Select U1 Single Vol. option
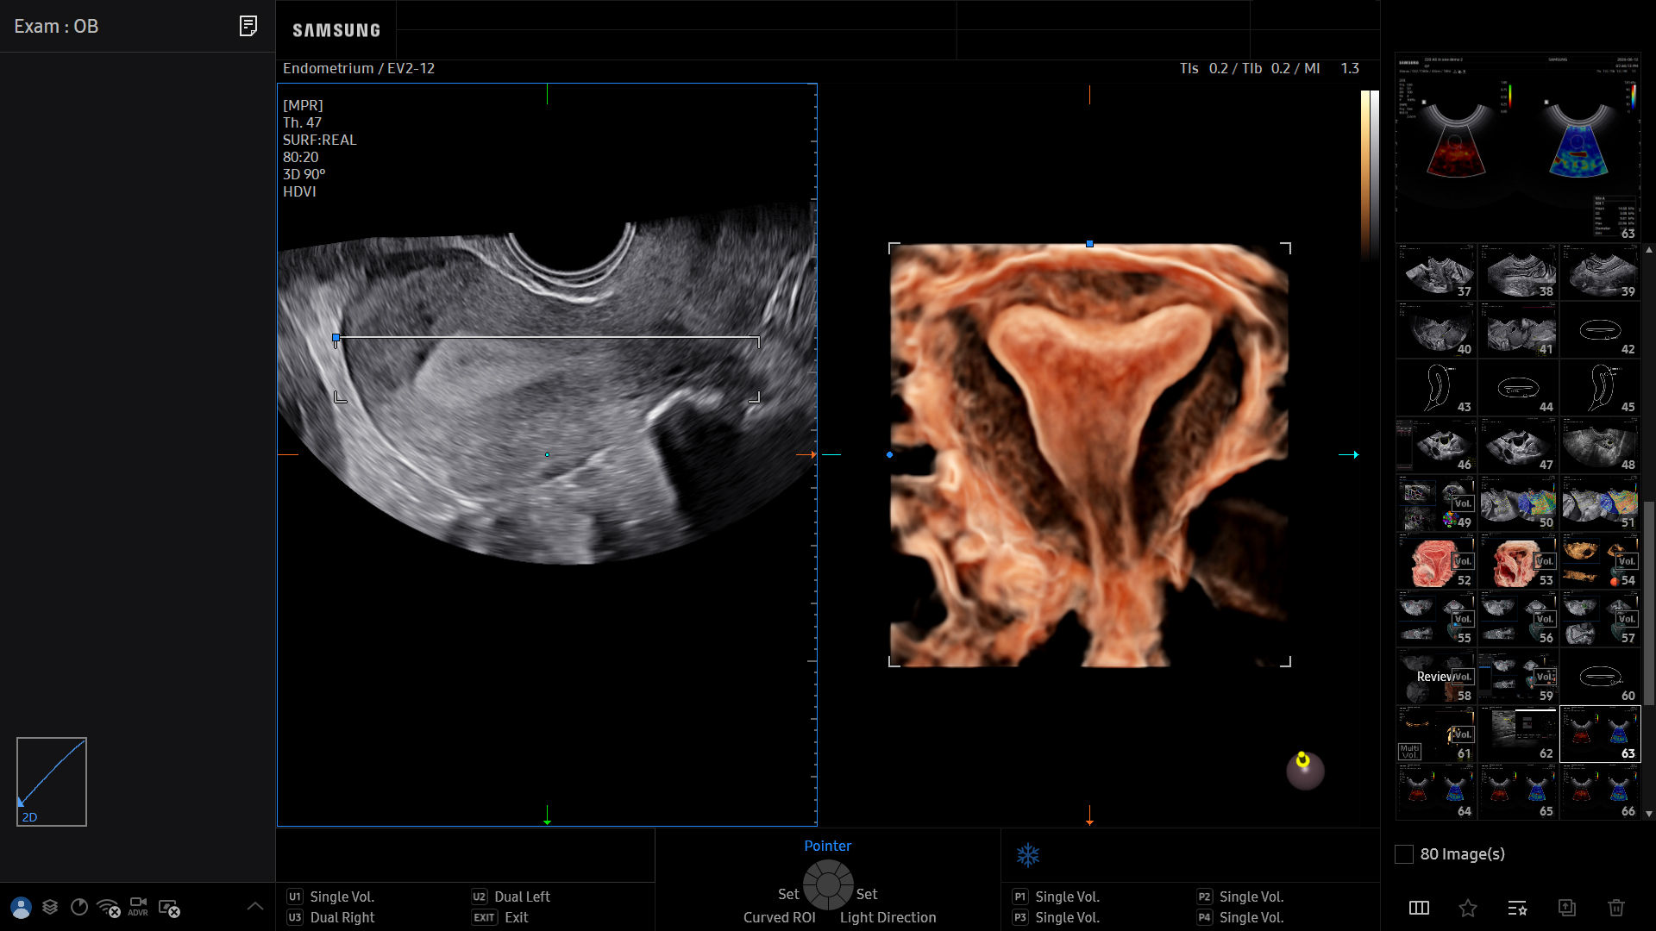This screenshot has height=931, width=1656. (x=331, y=897)
